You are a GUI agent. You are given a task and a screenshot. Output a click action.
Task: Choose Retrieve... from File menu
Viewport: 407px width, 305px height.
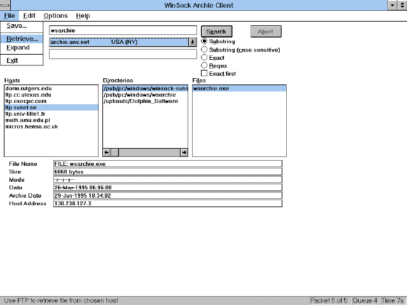tap(22, 39)
